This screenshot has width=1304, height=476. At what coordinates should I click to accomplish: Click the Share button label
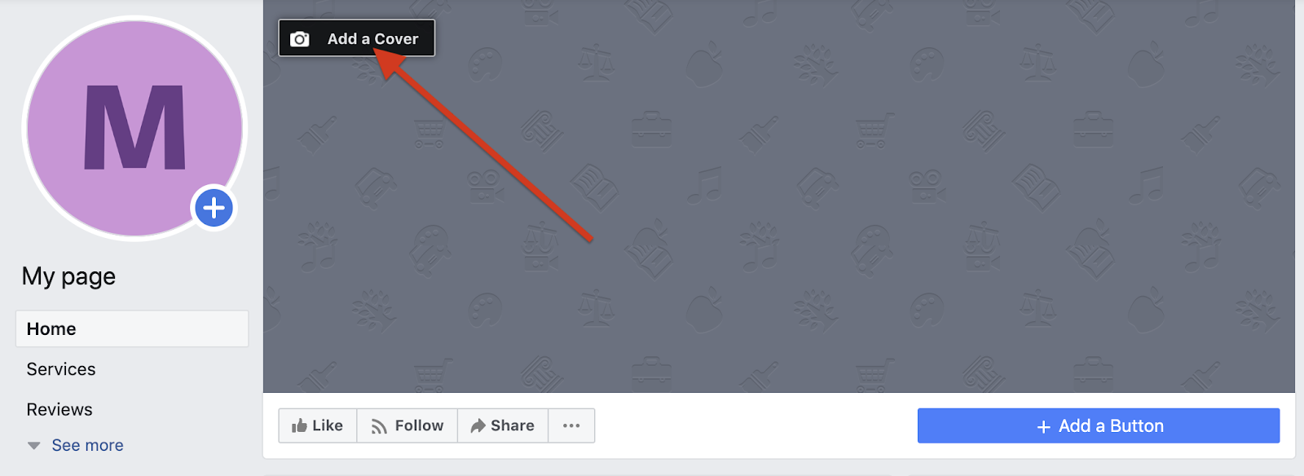[x=513, y=425]
